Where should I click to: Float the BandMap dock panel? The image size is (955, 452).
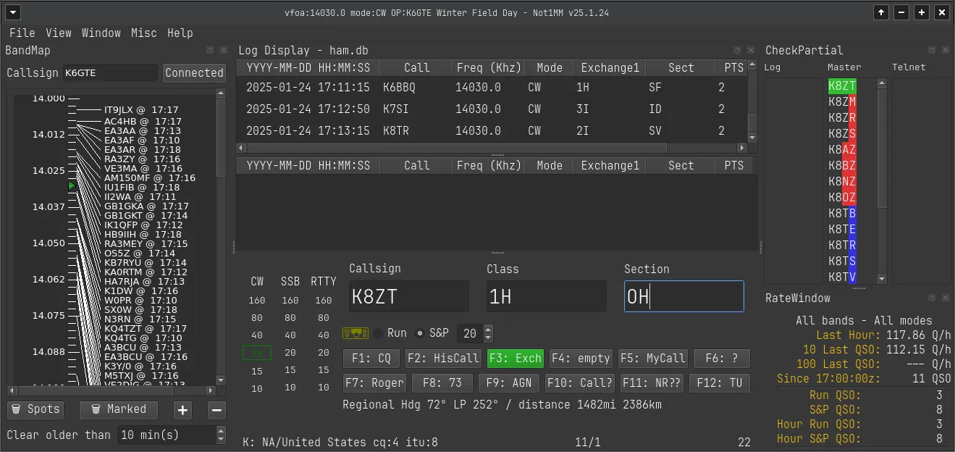[x=210, y=51]
